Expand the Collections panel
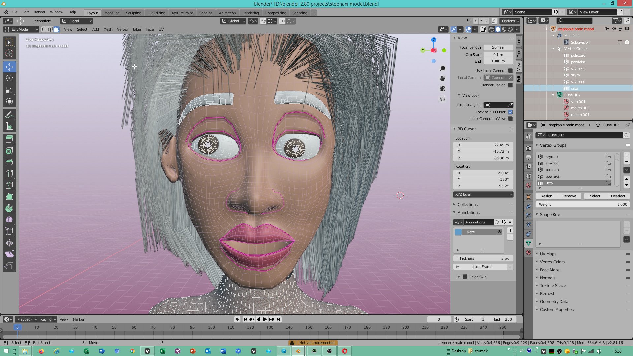The image size is (633, 356). click(467, 205)
